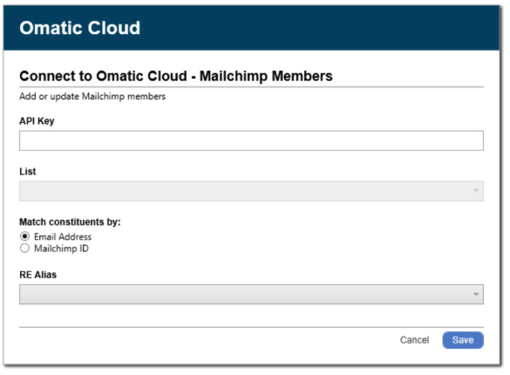Viewport: 510px width, 375px height.
Task: Click 'Connect to Omatic Cloud - Mailchimp Members' heading
Action: pyautogui.click(x=176, y=76)
